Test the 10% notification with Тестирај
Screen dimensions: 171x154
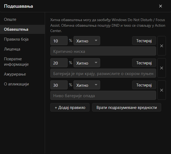coord(144,41)
